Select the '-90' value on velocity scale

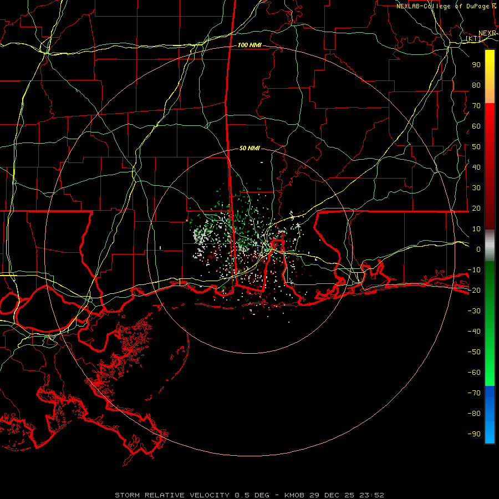pos(474,434)
